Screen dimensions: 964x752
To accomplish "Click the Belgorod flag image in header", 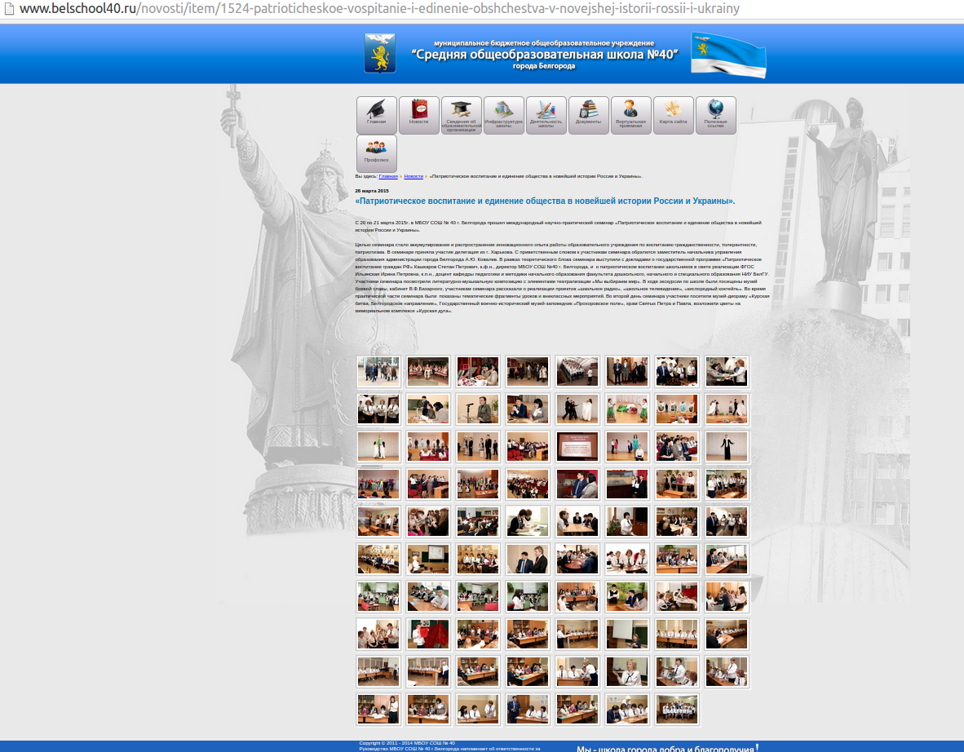I will [x=727, y=55].
